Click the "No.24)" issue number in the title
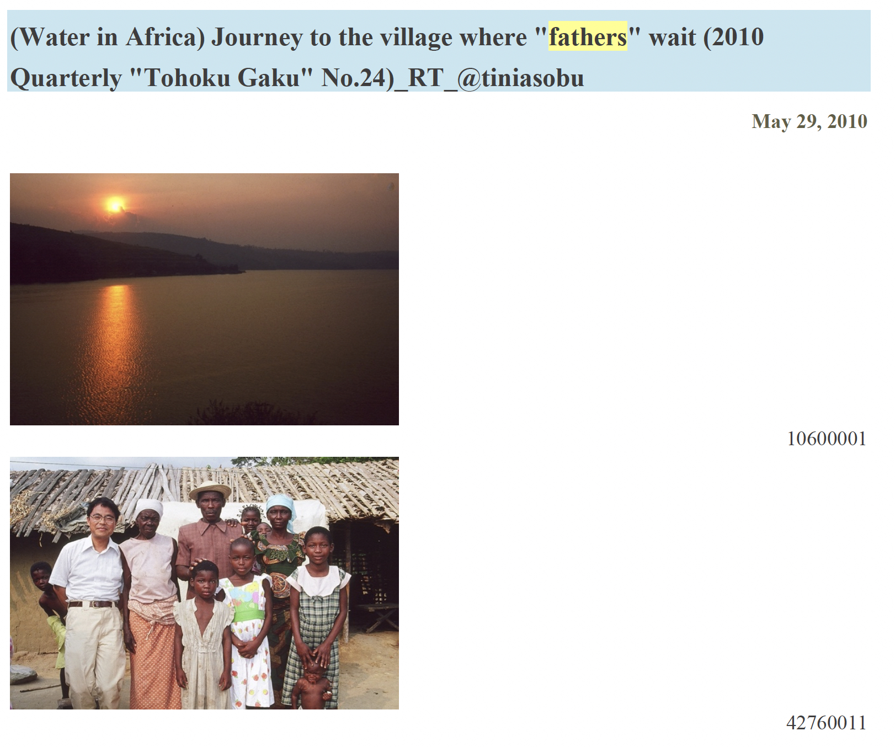 click(x=358, y=78)
